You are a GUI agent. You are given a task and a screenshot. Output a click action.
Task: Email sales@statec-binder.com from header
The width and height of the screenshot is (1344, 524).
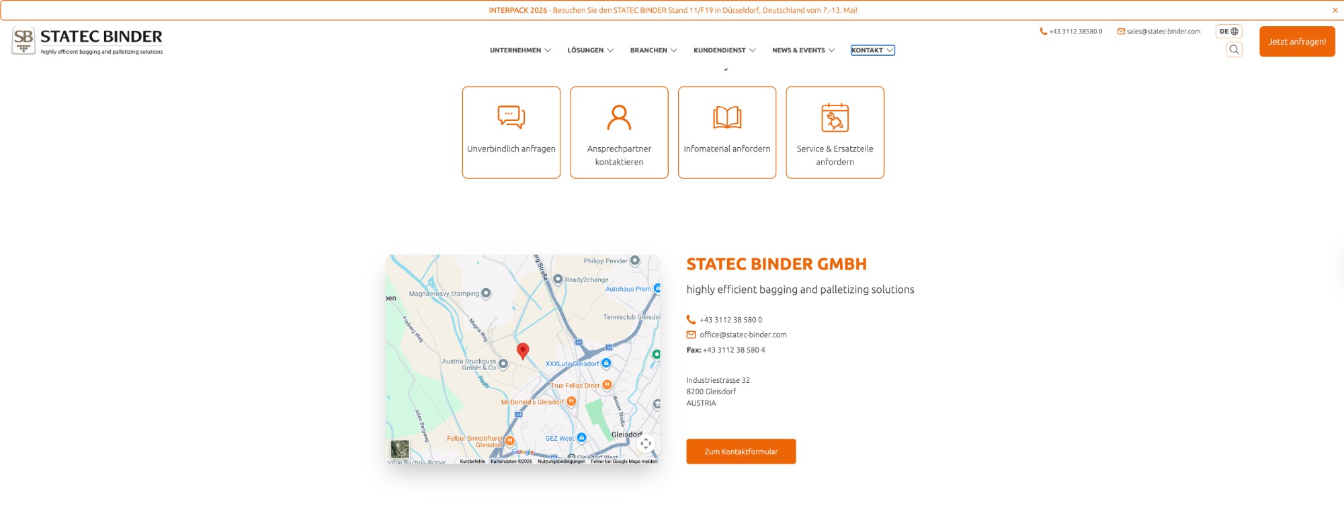(x=1163, y=32)
